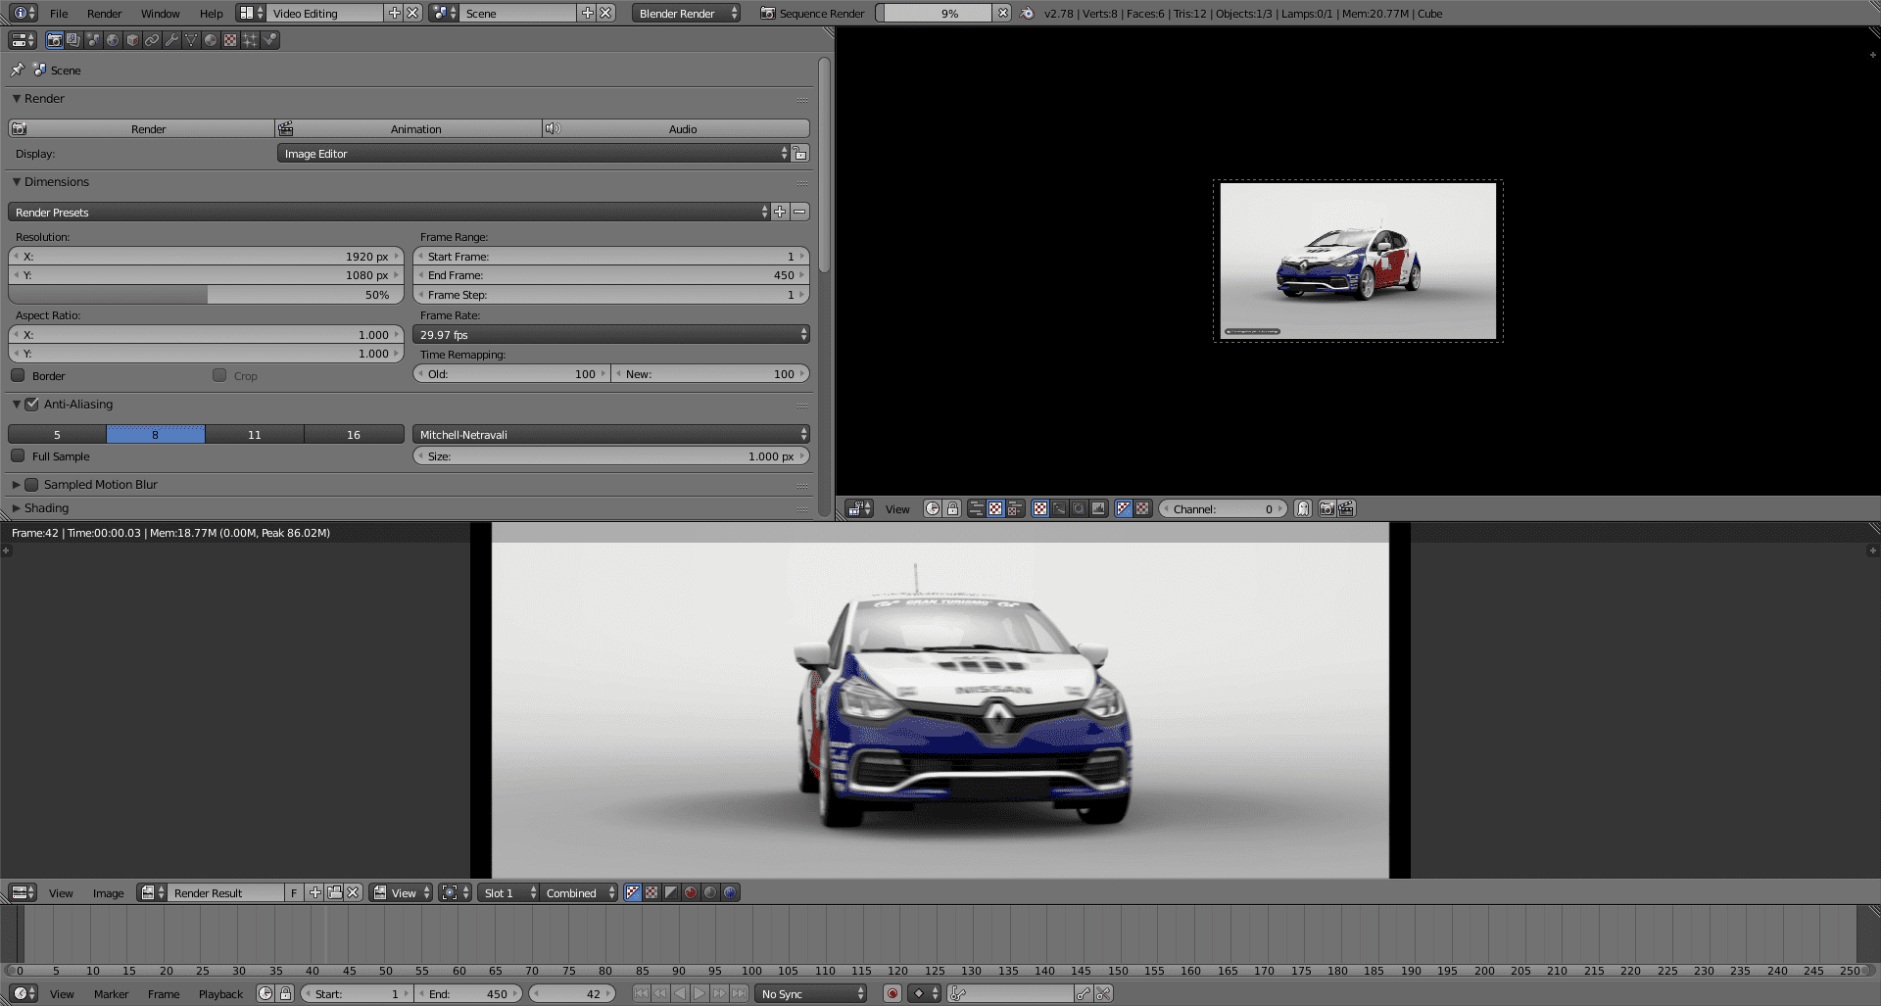Screen dimensions: 1881x1006
Task: Switch preview to Luma Waveform display
Action: tap(1059, 508)
